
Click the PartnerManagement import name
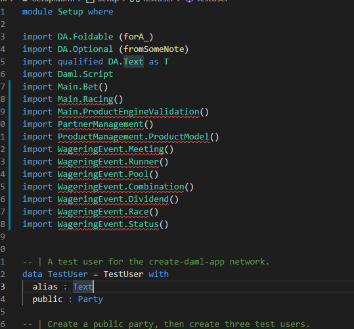click(100, 124)
